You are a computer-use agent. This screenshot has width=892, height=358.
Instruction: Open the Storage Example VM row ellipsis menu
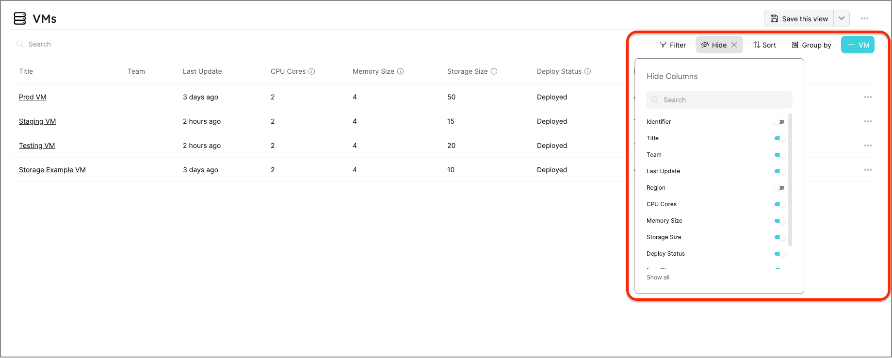click(x=868, y=170)
